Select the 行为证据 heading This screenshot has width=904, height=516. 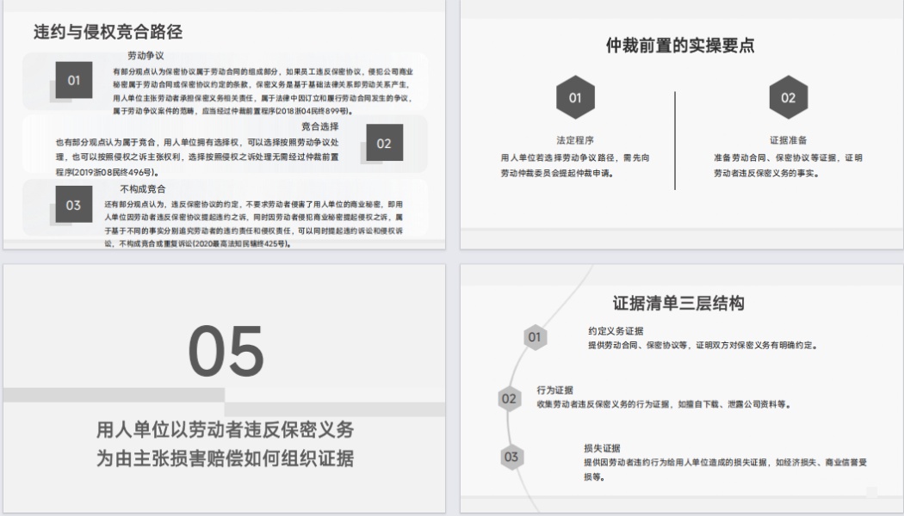pyautogui.click(x=554, y=390)
